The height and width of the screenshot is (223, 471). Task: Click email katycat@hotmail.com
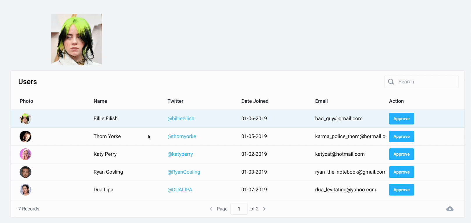click(x=340, y=154)
